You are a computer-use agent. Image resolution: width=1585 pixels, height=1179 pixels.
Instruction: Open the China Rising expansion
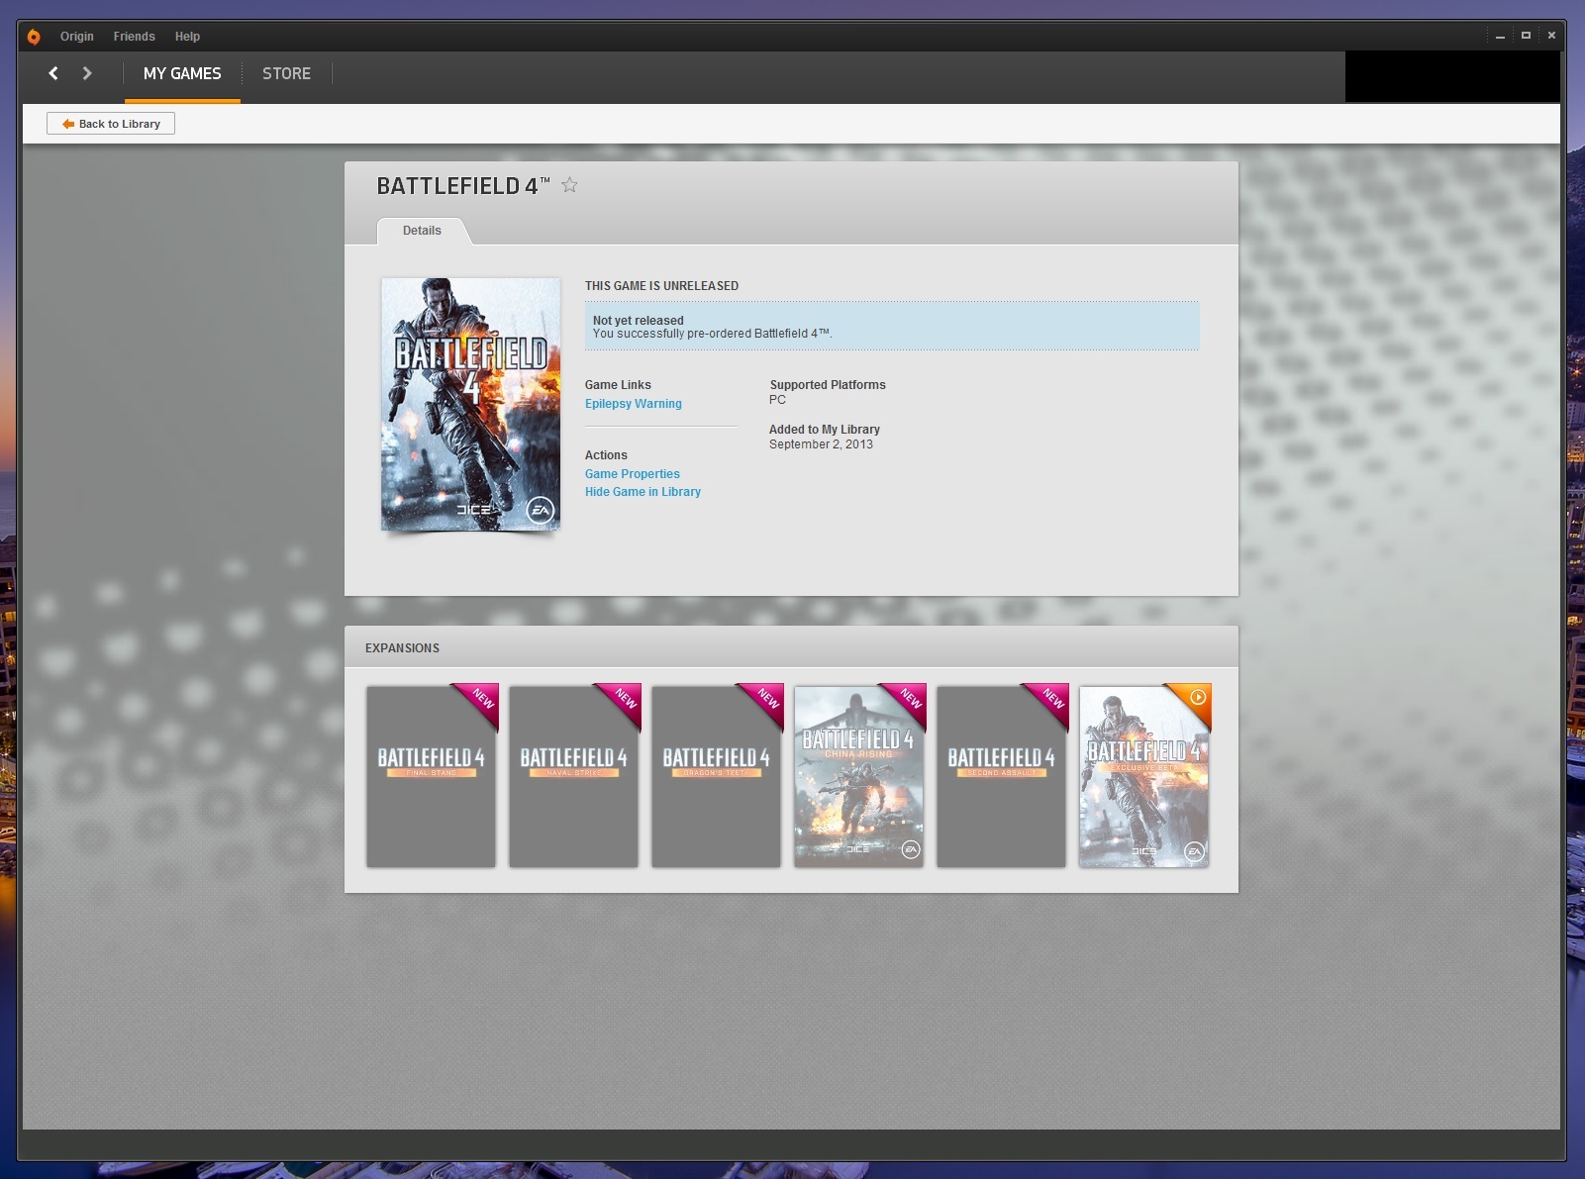pyautogui.click(x=858, y=776)
